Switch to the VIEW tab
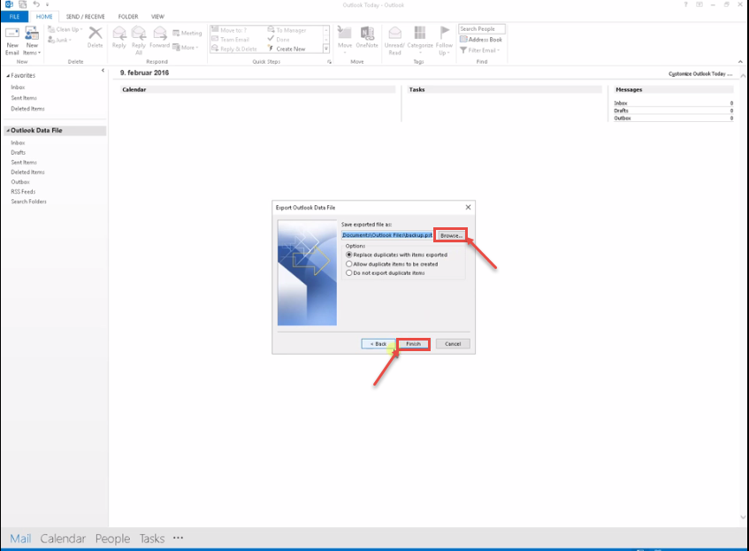Viewport: 749px width, 551px height. pyautogui.click(x=157, y=17)
